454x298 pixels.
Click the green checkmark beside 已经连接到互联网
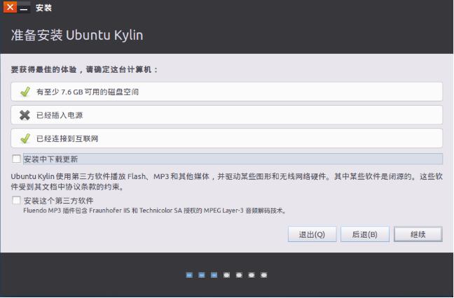tap(25, 139)
